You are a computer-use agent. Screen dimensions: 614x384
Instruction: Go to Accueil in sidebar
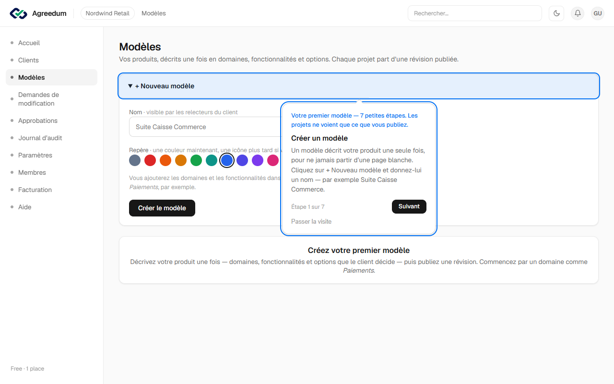[x=51, y=43]
